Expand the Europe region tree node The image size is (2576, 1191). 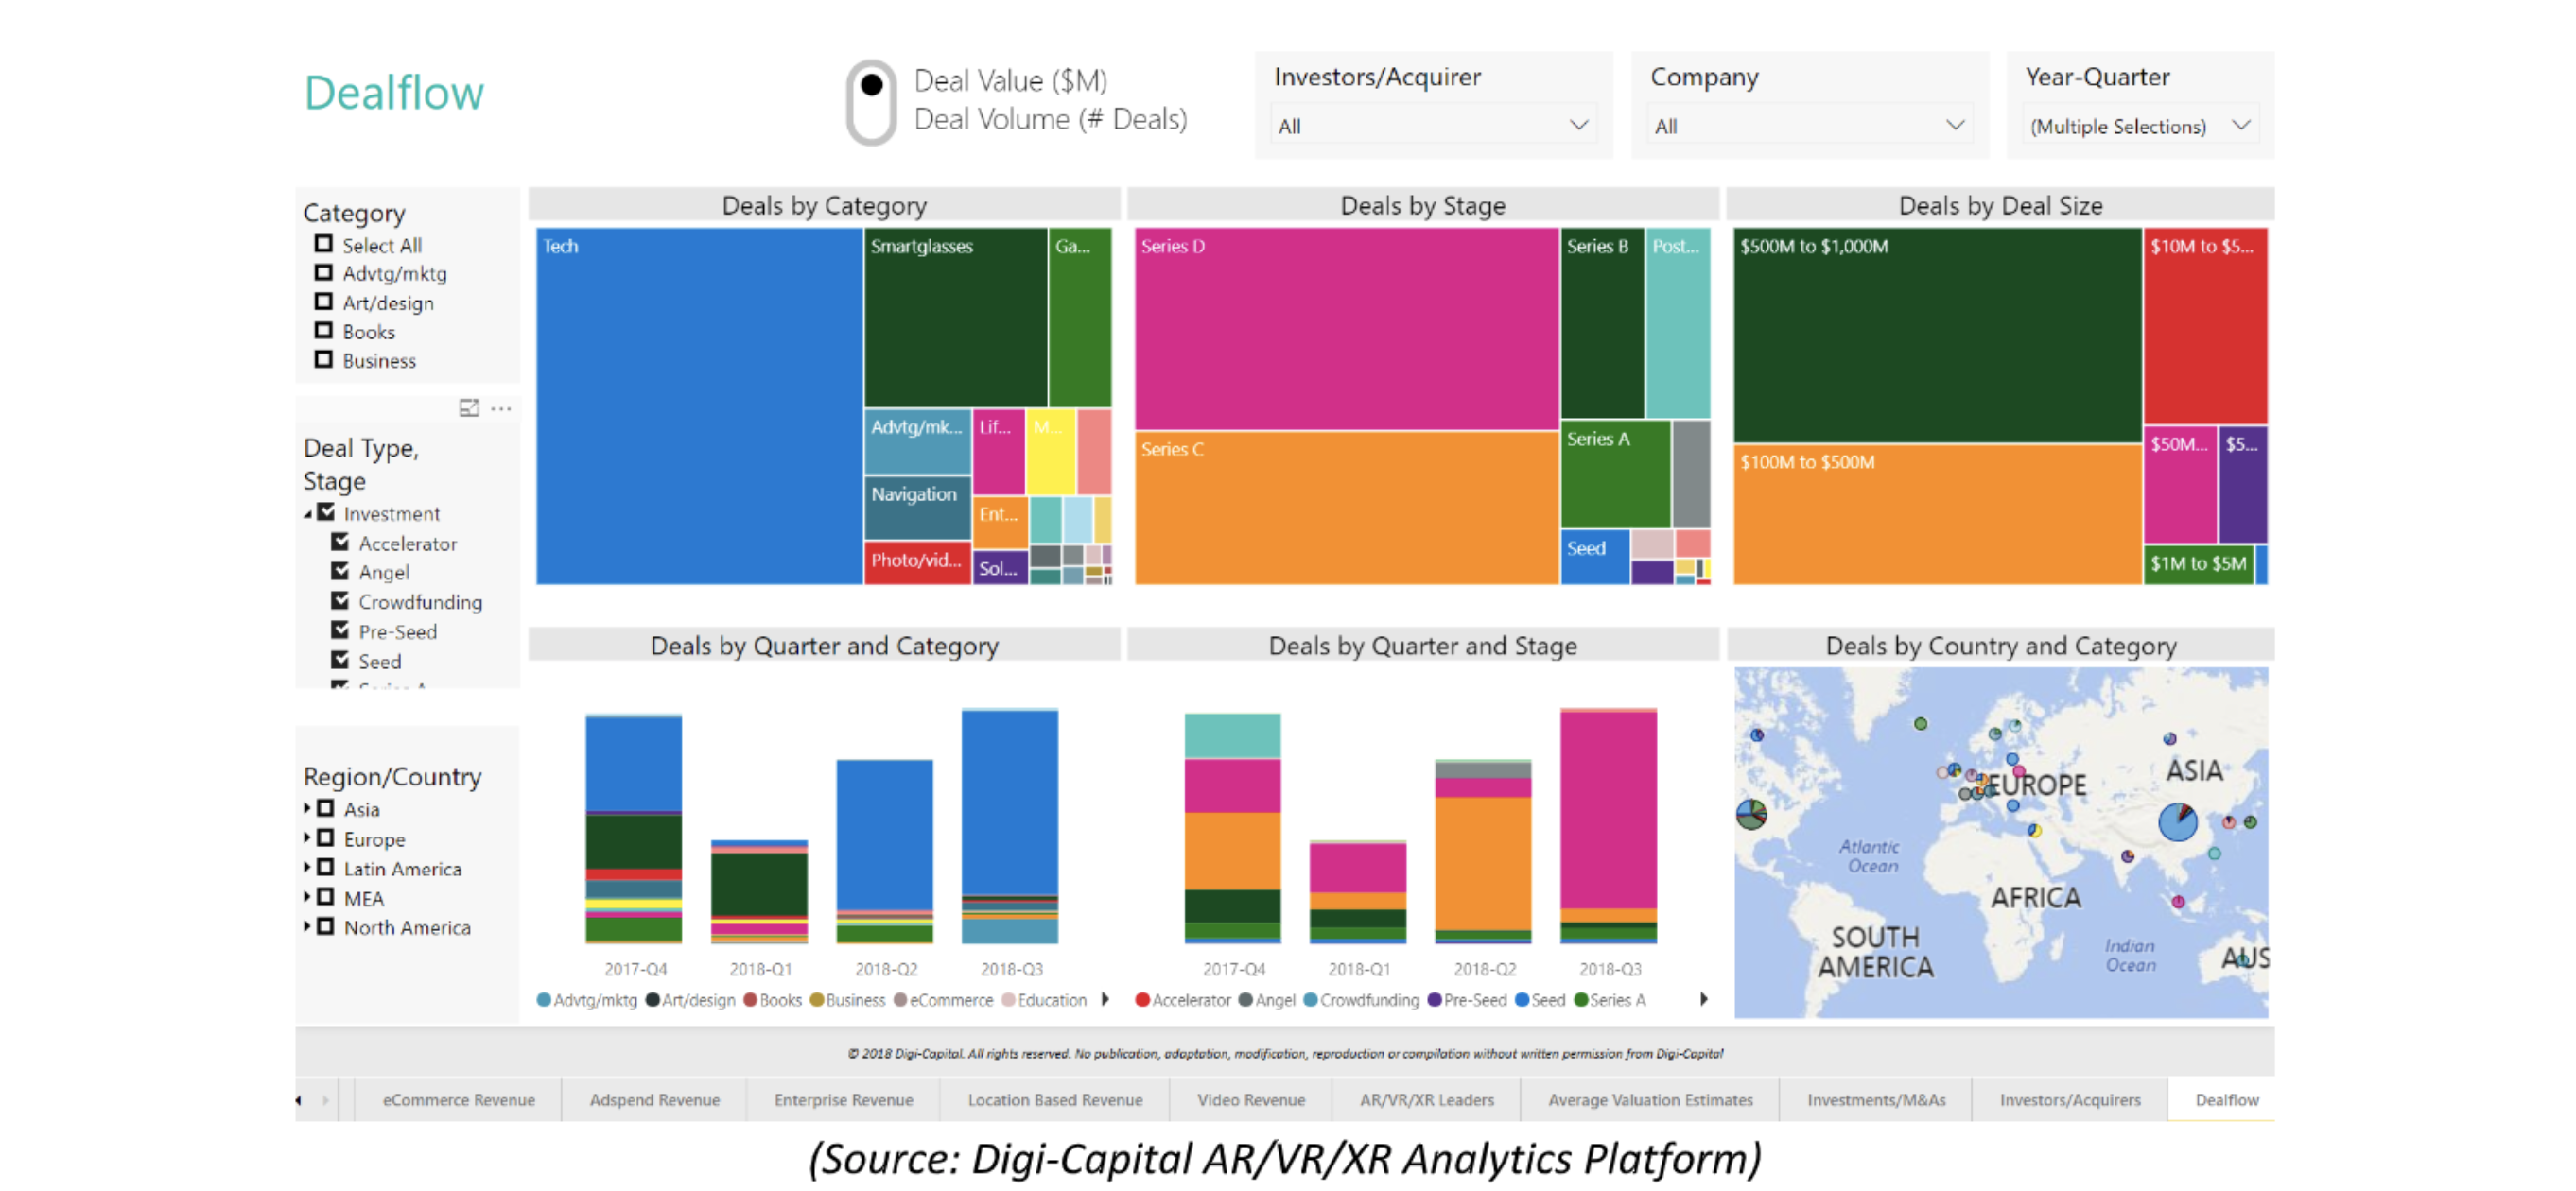coord(307,838)
